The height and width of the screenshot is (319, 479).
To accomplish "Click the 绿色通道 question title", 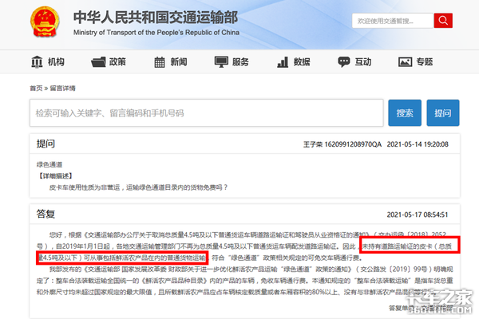I will (x=49, y=165).
